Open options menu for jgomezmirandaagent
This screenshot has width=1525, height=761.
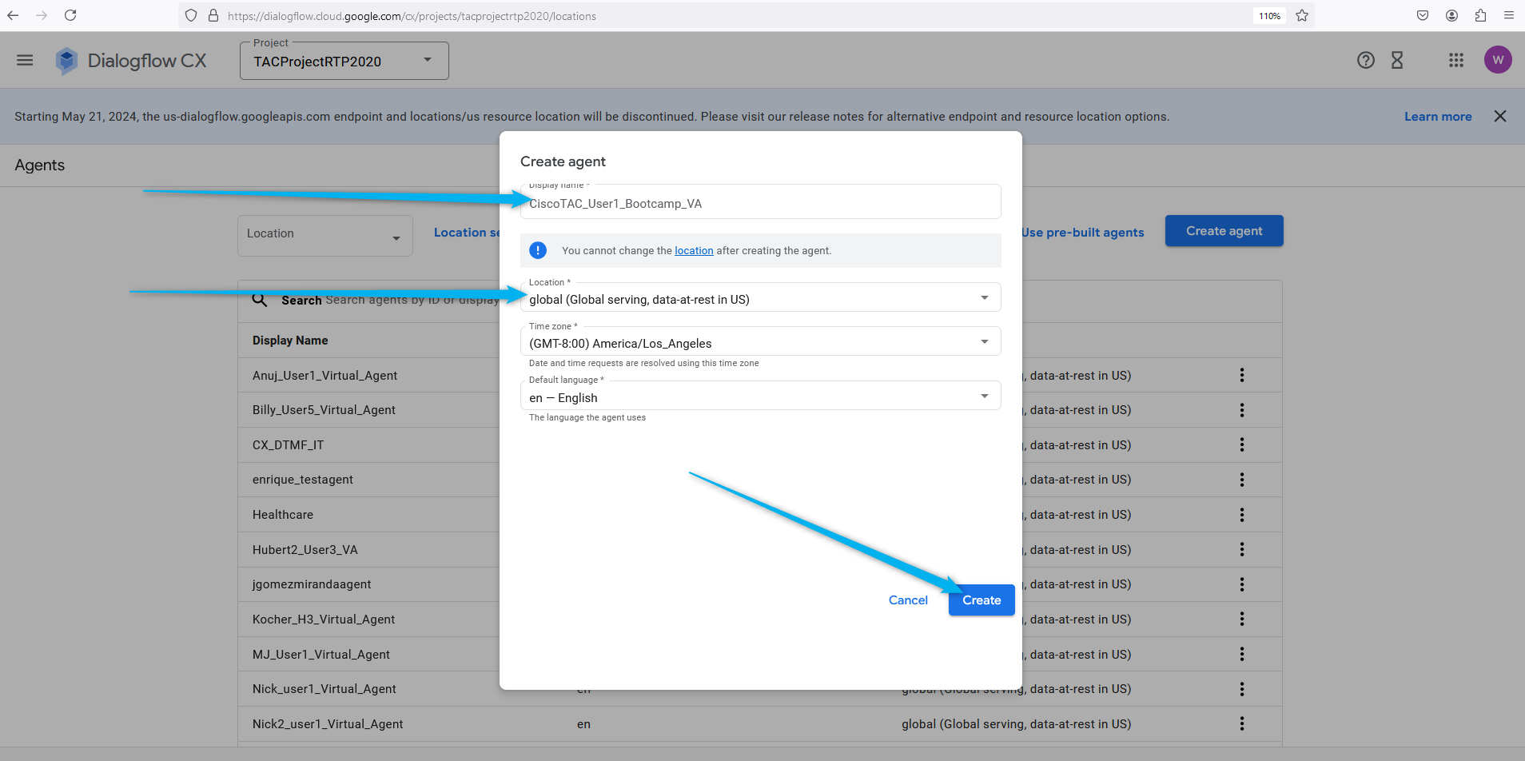(1242, 584)
